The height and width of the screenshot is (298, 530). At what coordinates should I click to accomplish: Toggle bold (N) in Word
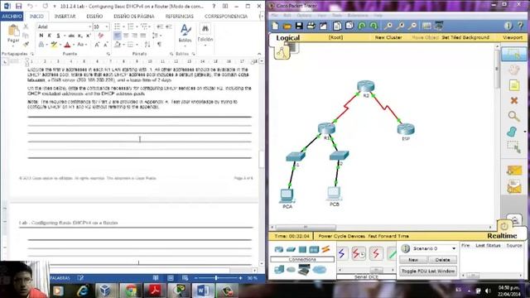click(x=41, y=36)
